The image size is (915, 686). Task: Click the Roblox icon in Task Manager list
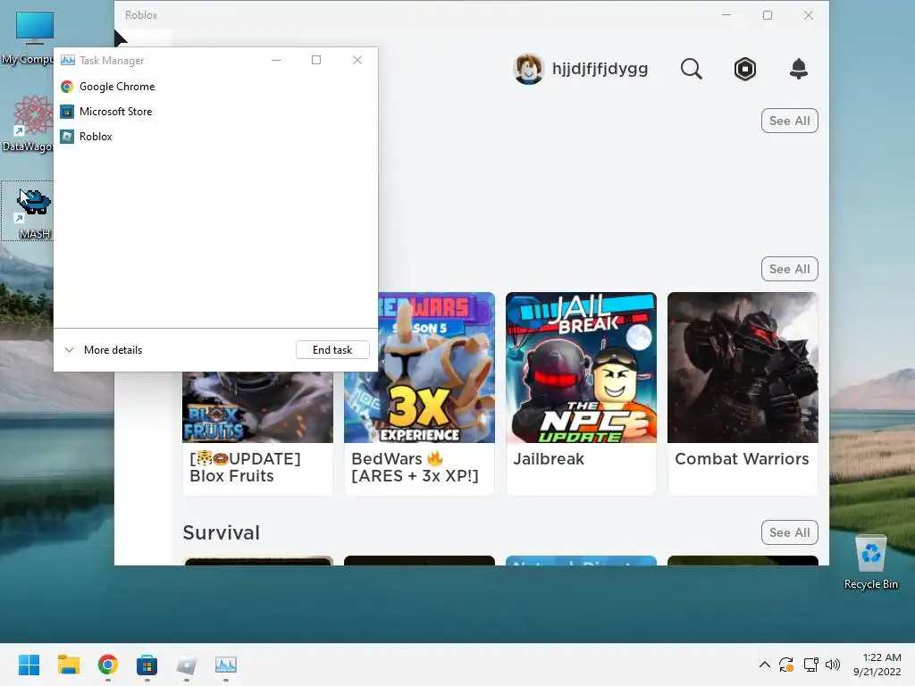(67, 137)
